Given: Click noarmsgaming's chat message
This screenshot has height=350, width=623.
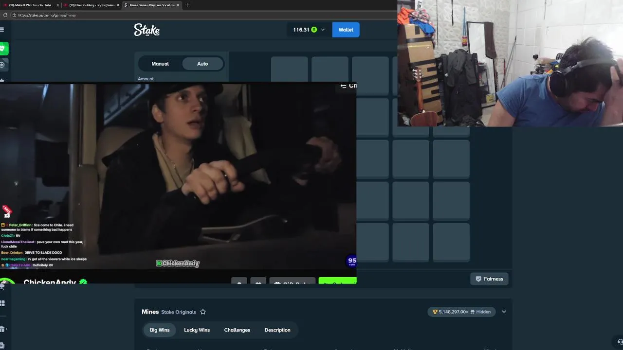Looking at the screenshot, I should pyautogui.click(x=44, y=259).
